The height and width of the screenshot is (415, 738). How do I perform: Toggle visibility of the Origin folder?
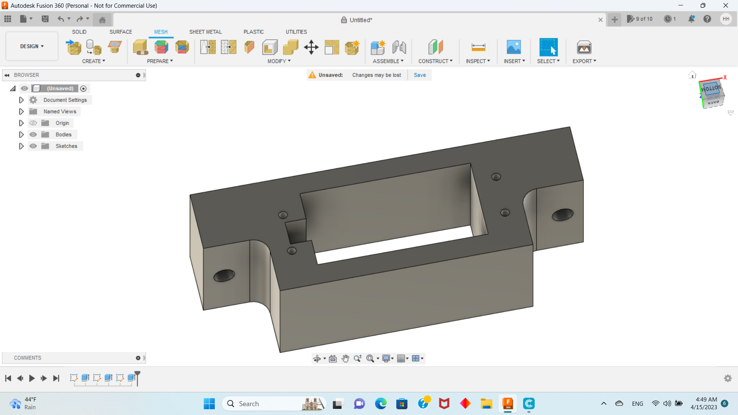(x=33, y=123)
